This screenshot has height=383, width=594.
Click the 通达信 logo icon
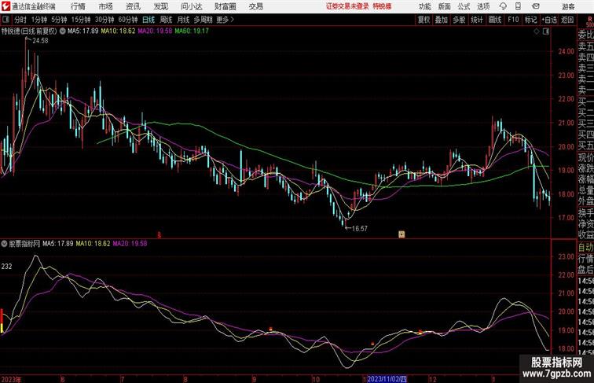point(5,6)
